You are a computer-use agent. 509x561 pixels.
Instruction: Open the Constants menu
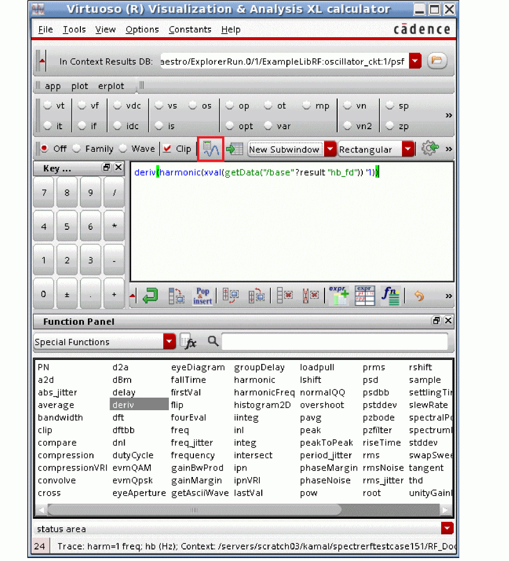coord(190,30)
